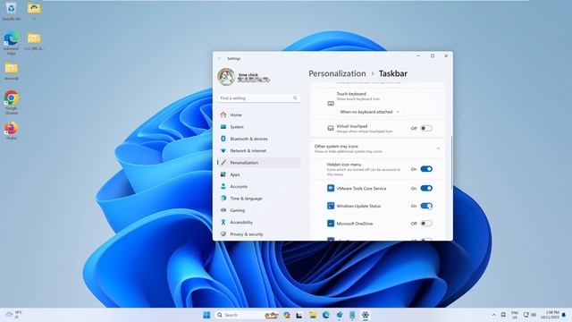Select the desktop folder below the Edge shortcut
The width and height of the screenshot is (572, 322).
(11, 72)
